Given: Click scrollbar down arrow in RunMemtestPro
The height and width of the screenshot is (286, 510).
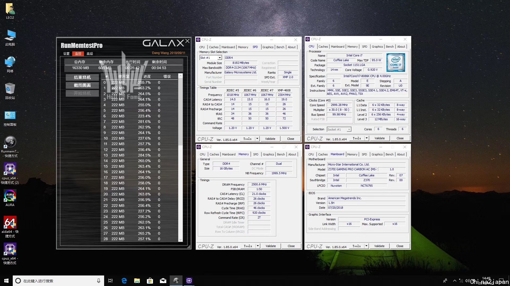Looking at the screenshot, I should [181, 240].
